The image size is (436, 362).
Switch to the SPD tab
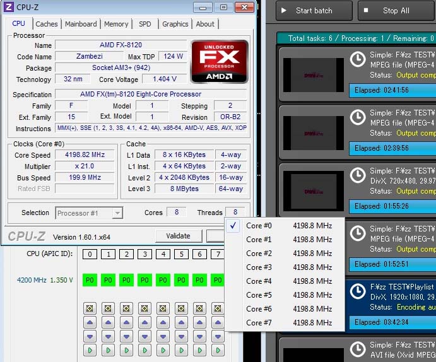pyautogui.click(x=145, y=24)
